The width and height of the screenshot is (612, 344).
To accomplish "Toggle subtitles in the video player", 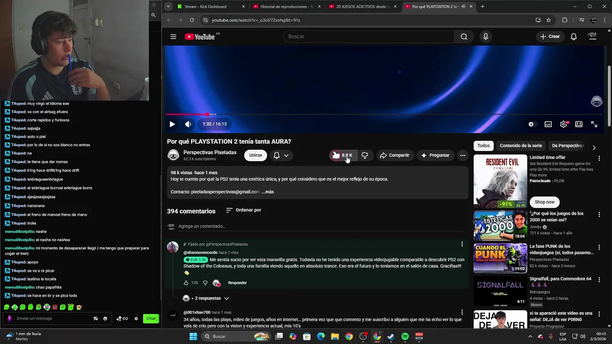I will click(x=548, y=124).
